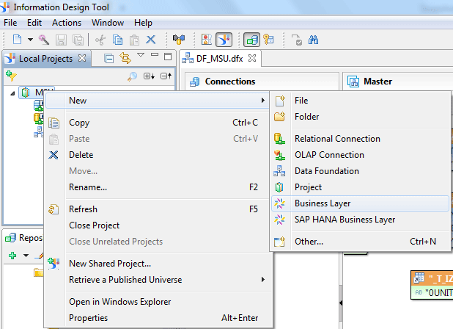
Task: Choose Copy from the context menu
Action: [157, 123]
